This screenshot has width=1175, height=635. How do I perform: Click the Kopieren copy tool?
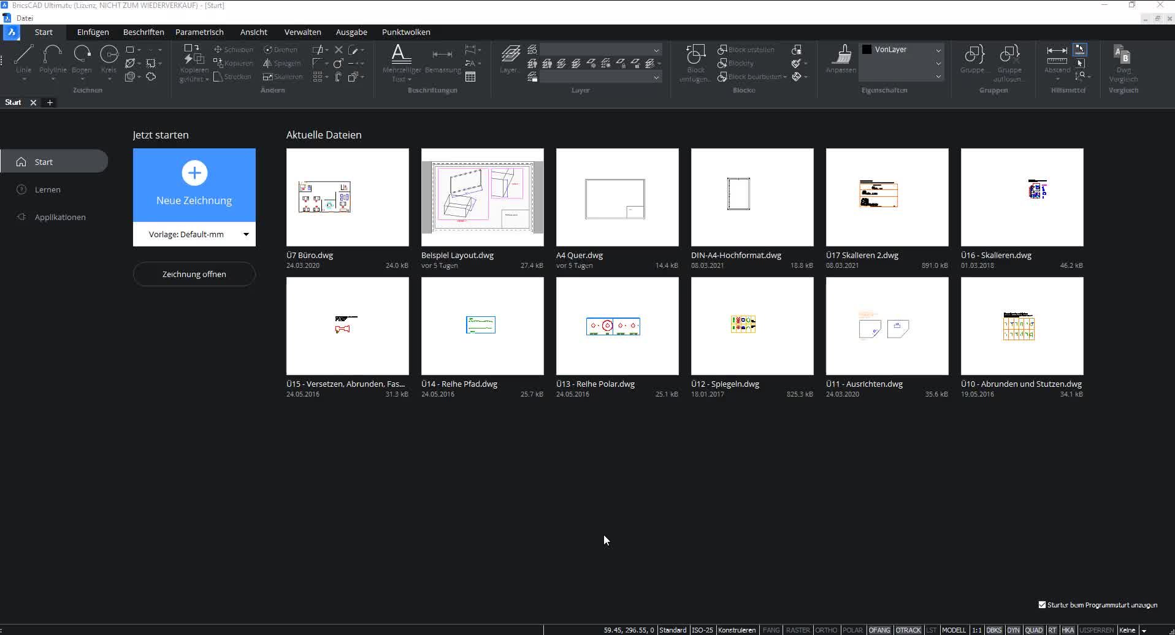pos(233,63)
